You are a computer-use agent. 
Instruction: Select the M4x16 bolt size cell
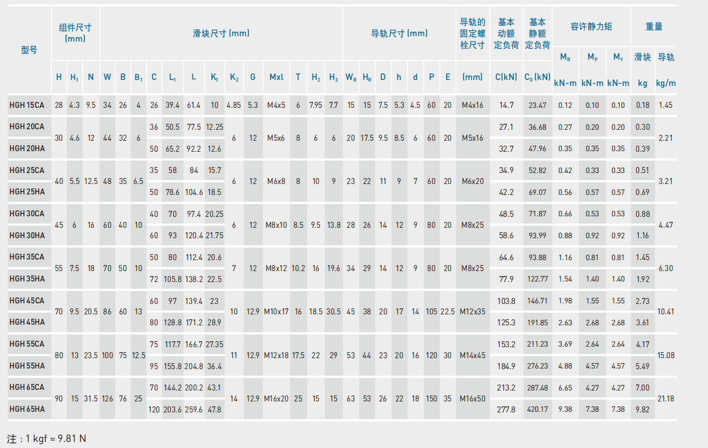coord(472,105)
